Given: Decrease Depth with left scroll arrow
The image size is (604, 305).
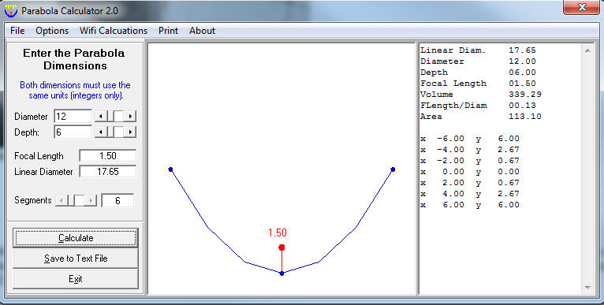Looking at the screenshot, I should click(101, 132).
